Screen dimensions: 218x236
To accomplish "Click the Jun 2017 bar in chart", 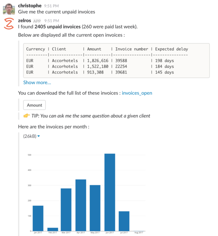I will pyautogui.click(x=110, y=192).
